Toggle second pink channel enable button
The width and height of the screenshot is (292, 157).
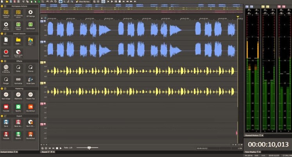click(42, 124)
